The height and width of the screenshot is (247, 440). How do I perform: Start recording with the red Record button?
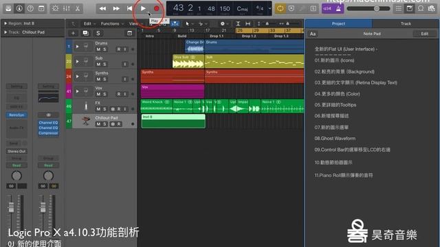tap(157, 8)
